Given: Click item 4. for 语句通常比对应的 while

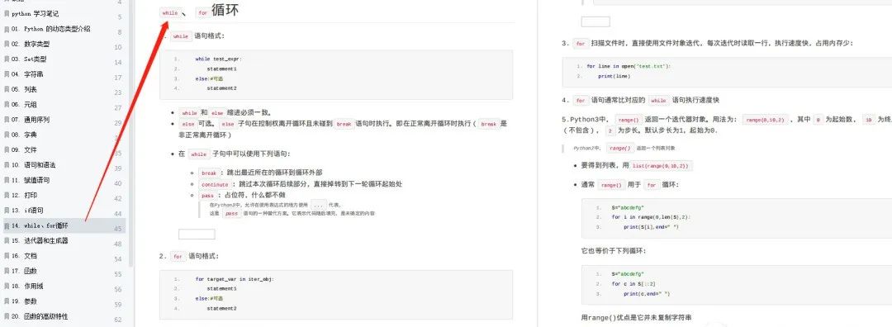Looking at the screenshot, I should click(x=641, y=101).
